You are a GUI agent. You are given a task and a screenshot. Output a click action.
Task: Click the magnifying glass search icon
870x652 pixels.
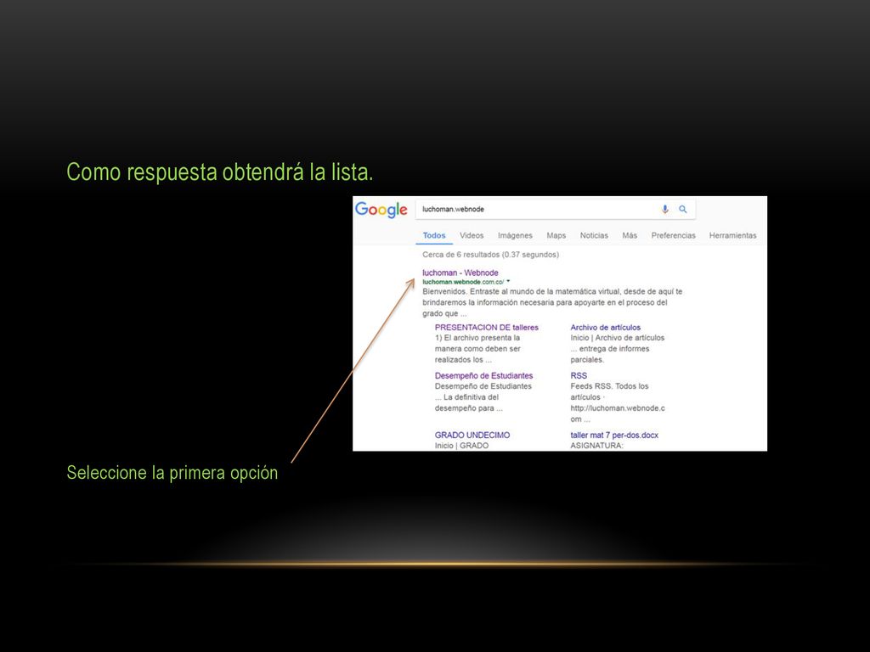tap(683, 209)
